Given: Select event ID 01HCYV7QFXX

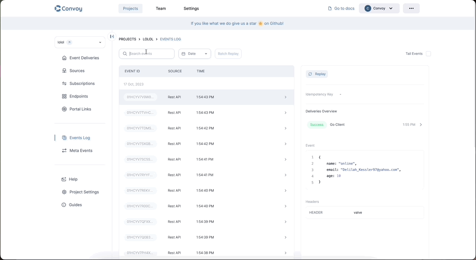Looking at the screenshot, I should [x=140, y=222].
